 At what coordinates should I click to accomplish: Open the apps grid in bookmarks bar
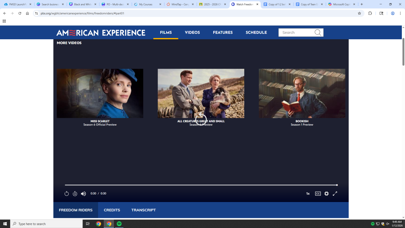click(4, 21)
